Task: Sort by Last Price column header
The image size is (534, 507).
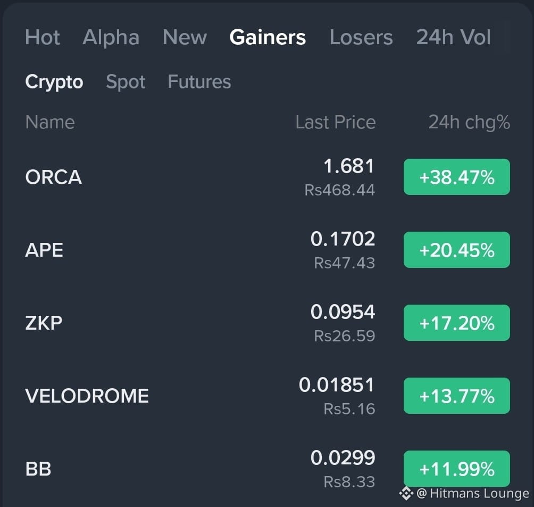Action: (336, 122)
